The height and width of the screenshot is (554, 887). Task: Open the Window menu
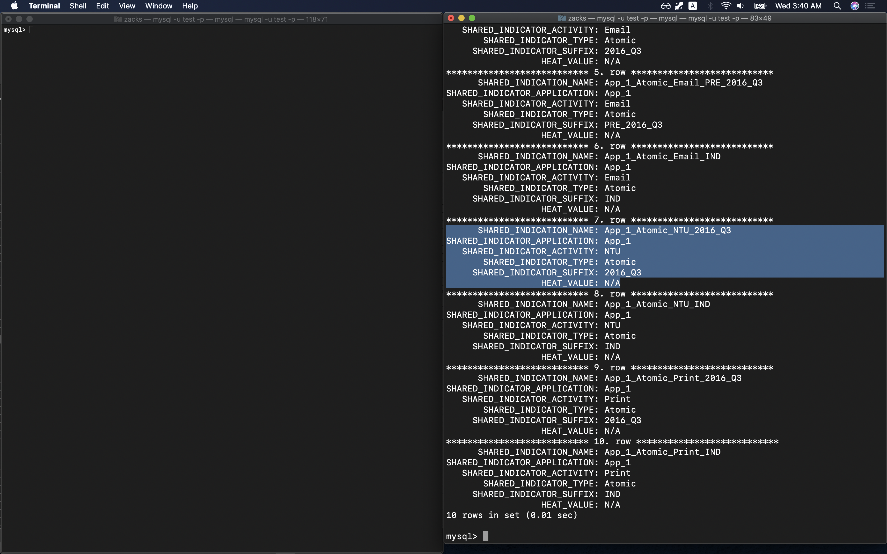158,6
